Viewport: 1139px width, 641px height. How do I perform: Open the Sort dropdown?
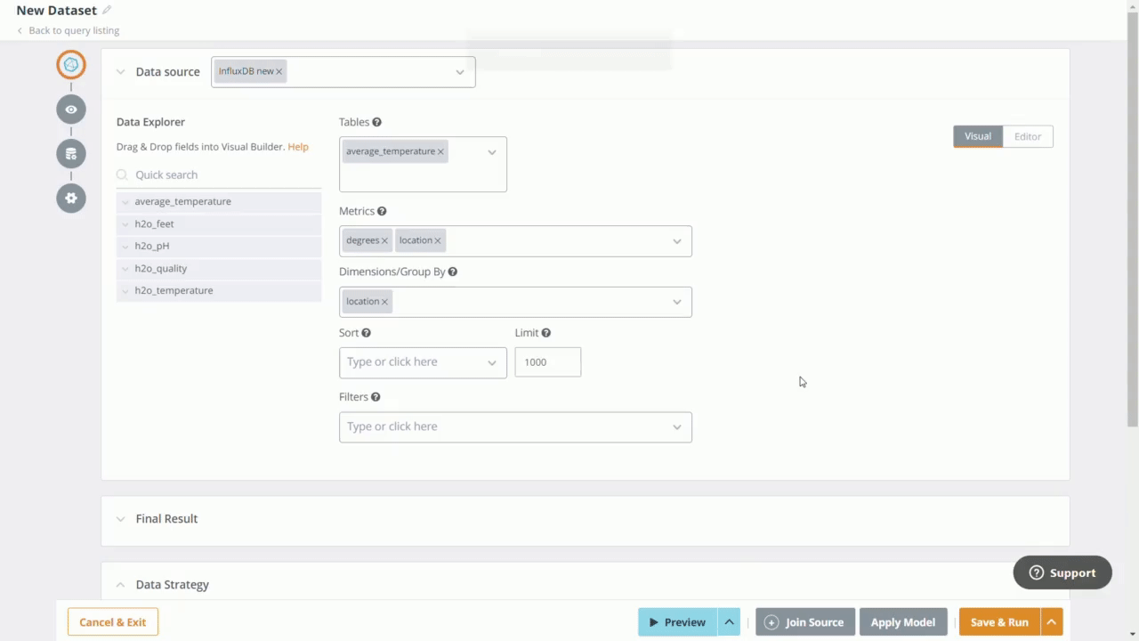click(x=491, y=362)
